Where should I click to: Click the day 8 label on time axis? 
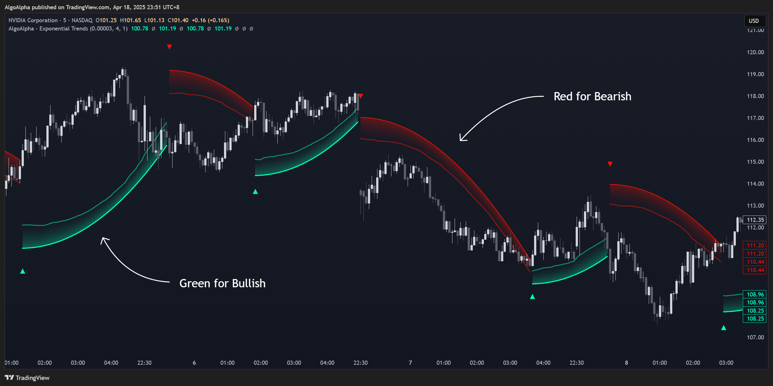(626, 363)
